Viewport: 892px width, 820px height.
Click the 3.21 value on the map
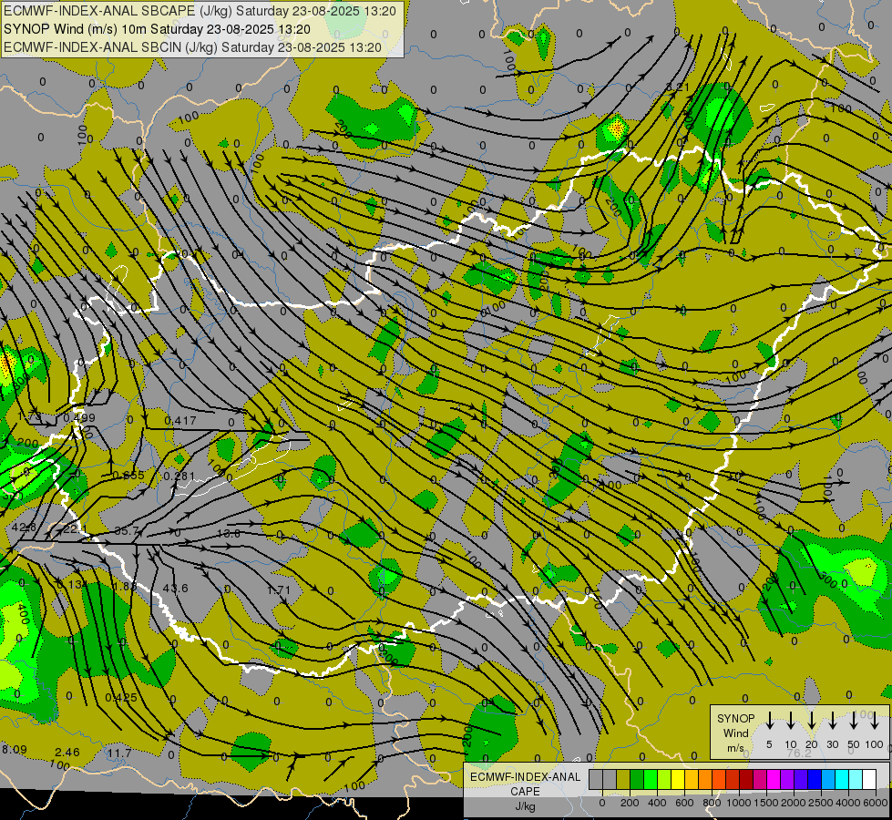[678, 87]
